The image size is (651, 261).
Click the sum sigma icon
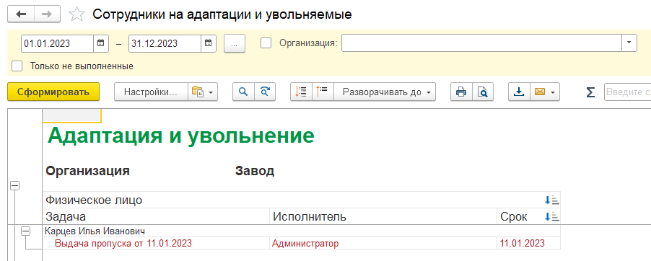tap(590, 92)
